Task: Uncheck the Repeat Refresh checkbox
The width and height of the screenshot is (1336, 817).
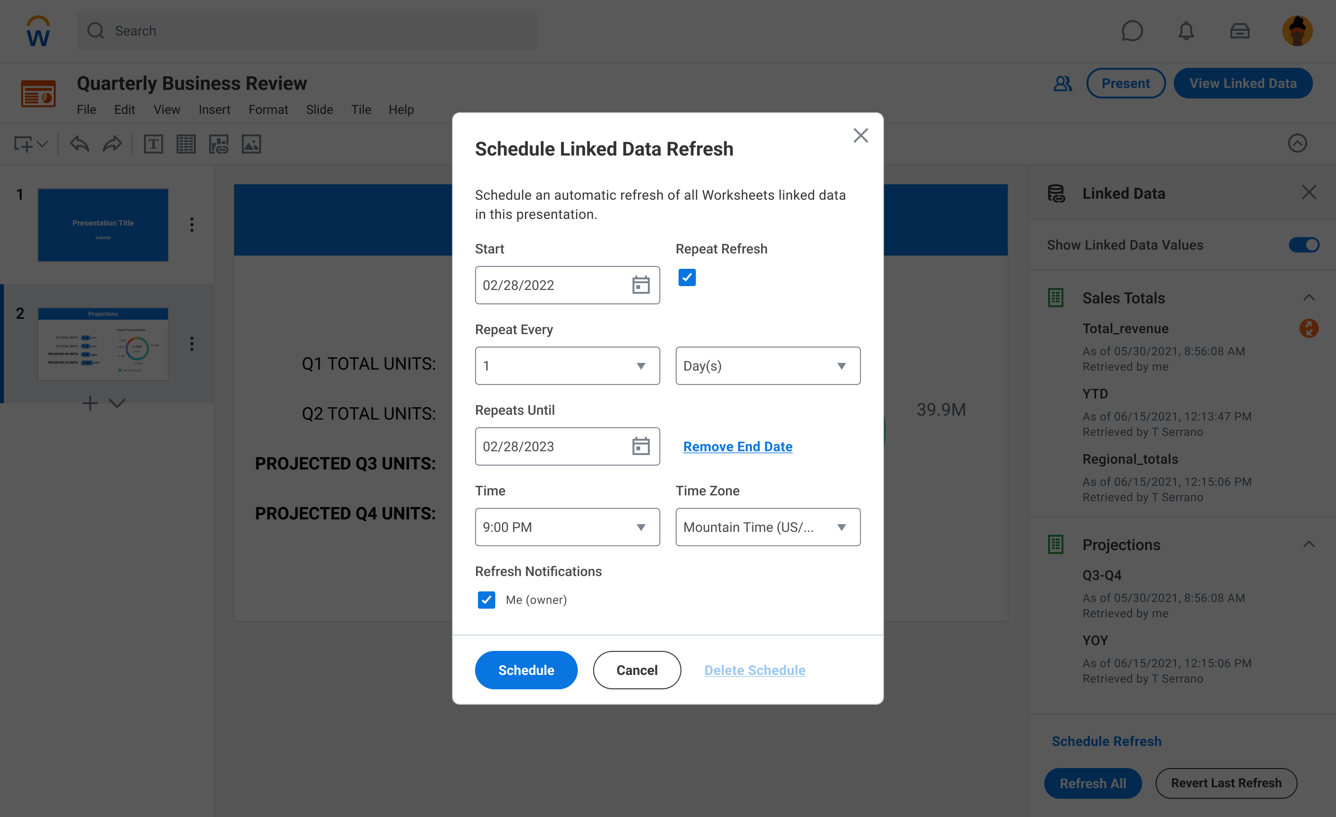Action: [686, 277]
